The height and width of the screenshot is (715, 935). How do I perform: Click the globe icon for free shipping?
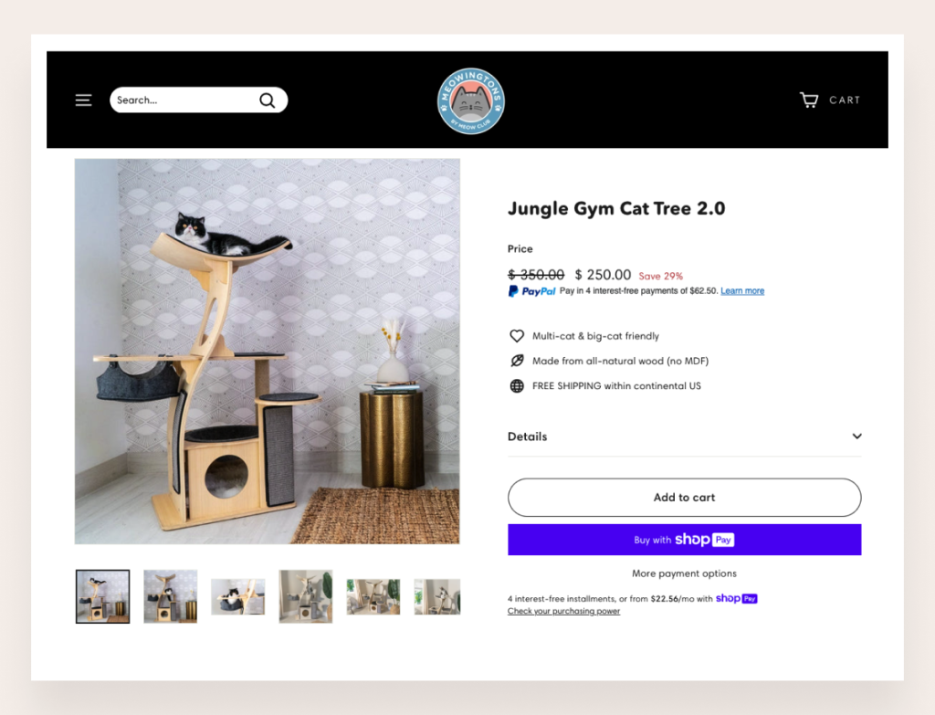(x=517, y=386)
